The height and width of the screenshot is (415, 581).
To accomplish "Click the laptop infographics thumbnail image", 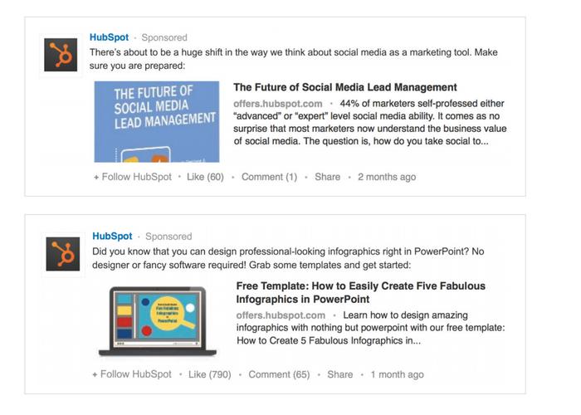I will (x=158, y=321).
